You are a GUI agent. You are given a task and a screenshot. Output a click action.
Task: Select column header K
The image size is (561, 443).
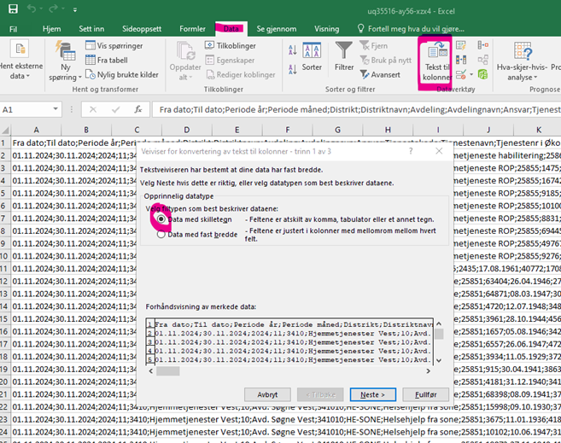[538, 130]
